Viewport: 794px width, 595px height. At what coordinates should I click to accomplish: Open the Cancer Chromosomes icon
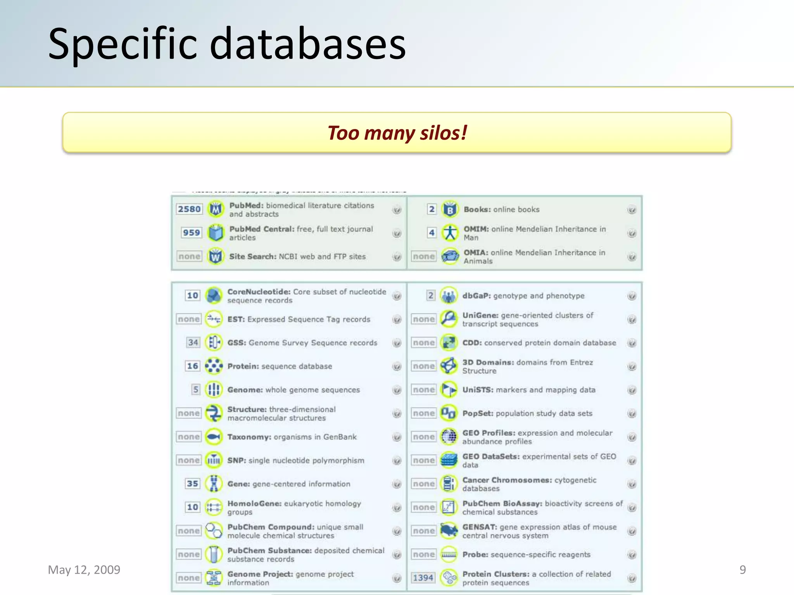(449, 484)
